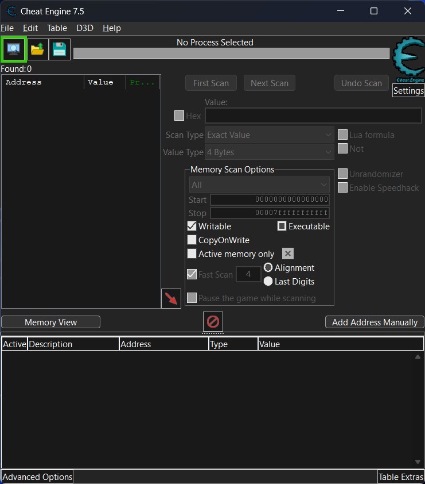Click the Found:0 label
425x484 pixels.
pos(16,68)
